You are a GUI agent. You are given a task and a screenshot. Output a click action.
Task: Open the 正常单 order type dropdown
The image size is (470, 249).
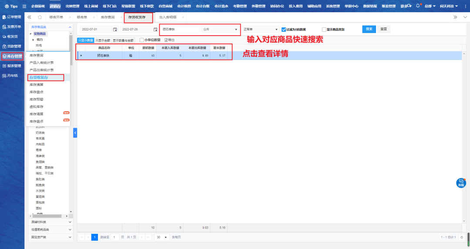pyautogui.click(x=259, y=30)
